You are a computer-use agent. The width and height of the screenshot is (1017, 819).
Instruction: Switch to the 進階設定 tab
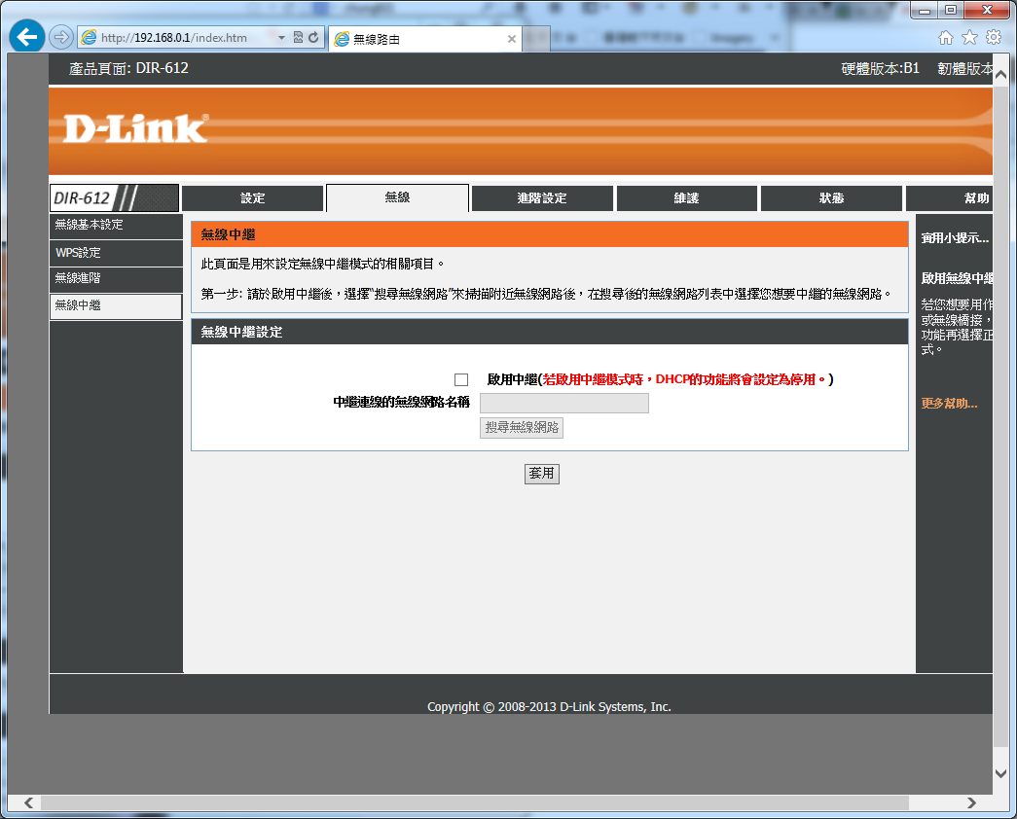pyautogui.click(x=542, y=198)
